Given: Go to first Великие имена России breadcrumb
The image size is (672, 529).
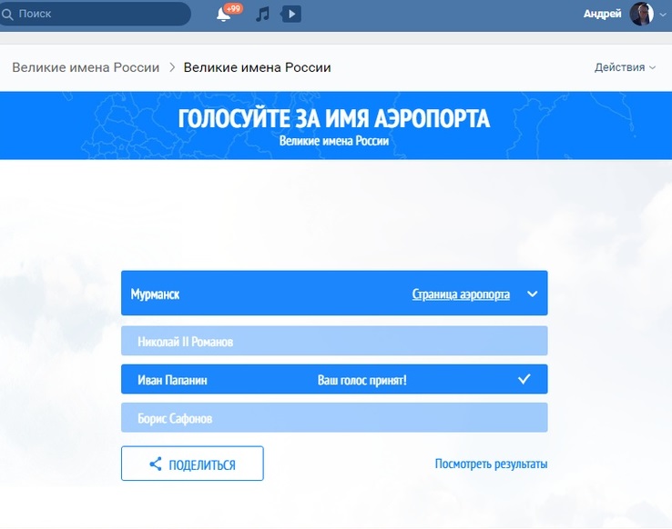Looking at the screenshot, I should click(86, 67).
